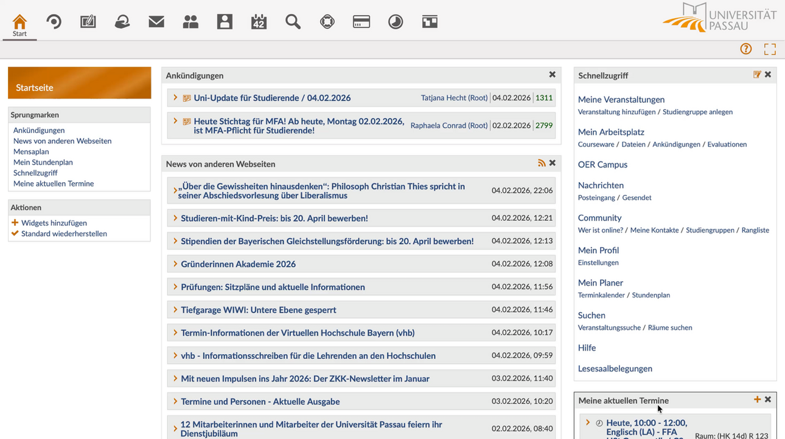
Task: Go to the Universität Passau logo
Action: pyautogui.click(x=719, y=17)
